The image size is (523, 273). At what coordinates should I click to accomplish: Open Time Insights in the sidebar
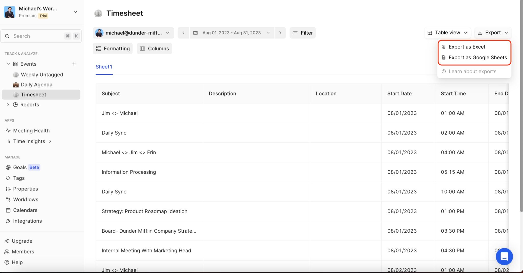pos(29,141)
